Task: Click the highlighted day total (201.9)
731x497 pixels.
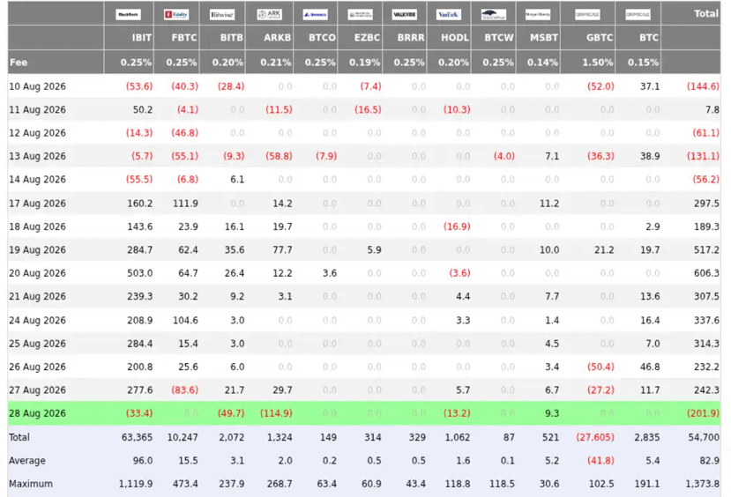Action: (703, 413)
